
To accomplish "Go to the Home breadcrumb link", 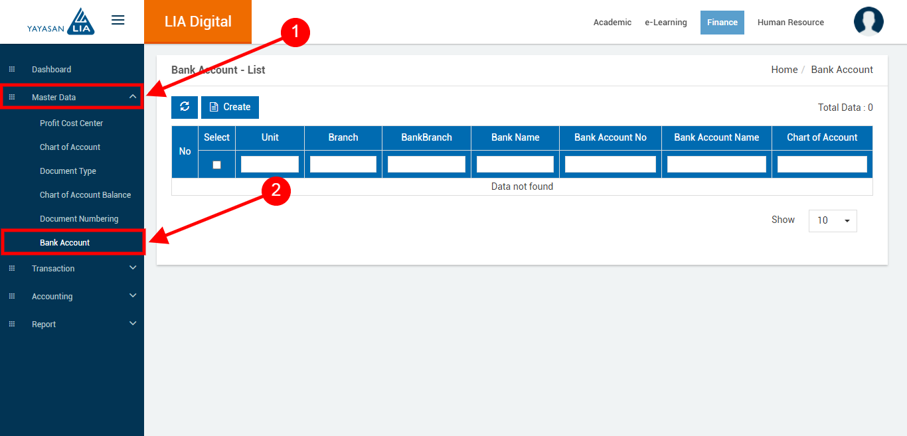I will (x=784, y=70).
